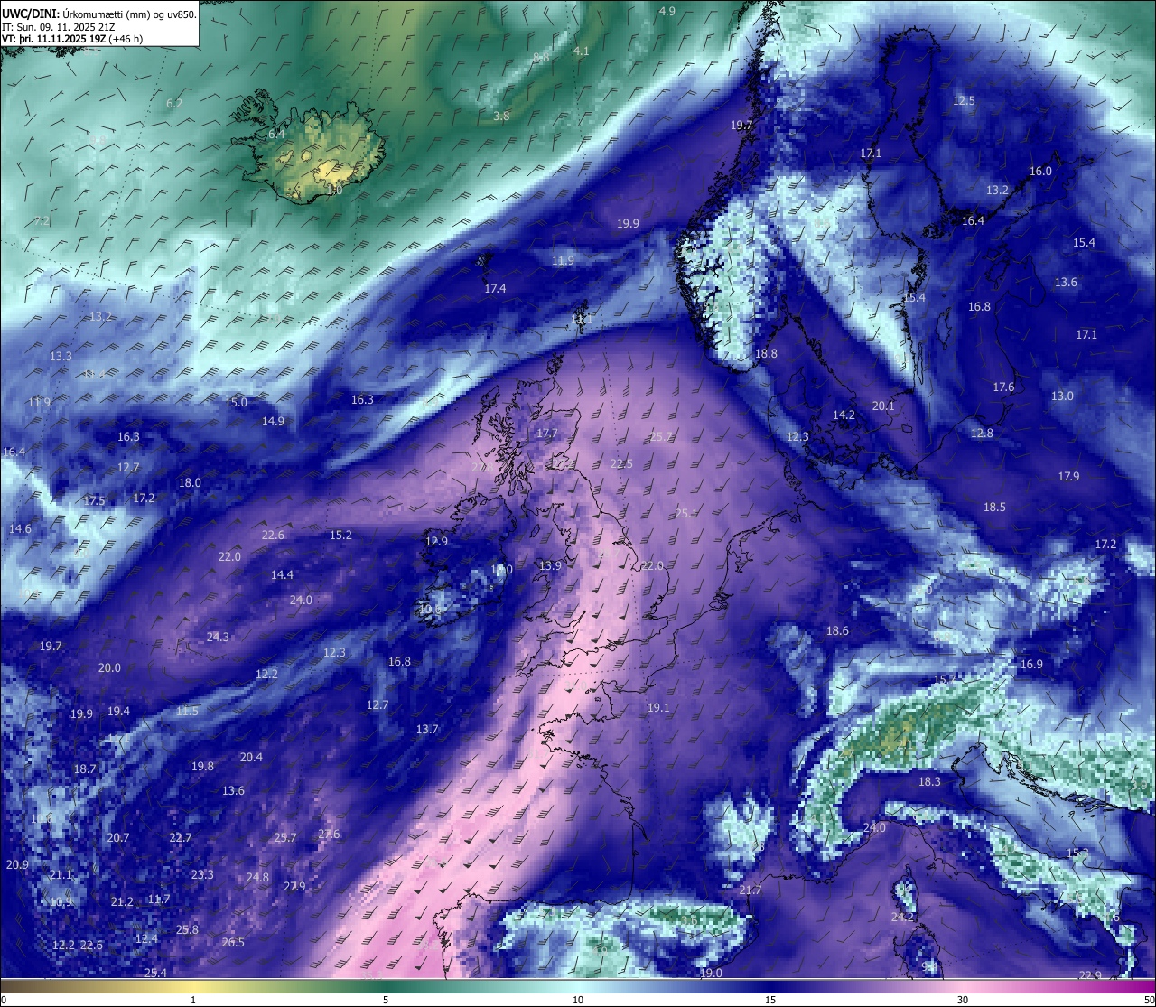Click the 20.4 map value
This screenshot has width=1156, height=1007.
pos(251,758)
